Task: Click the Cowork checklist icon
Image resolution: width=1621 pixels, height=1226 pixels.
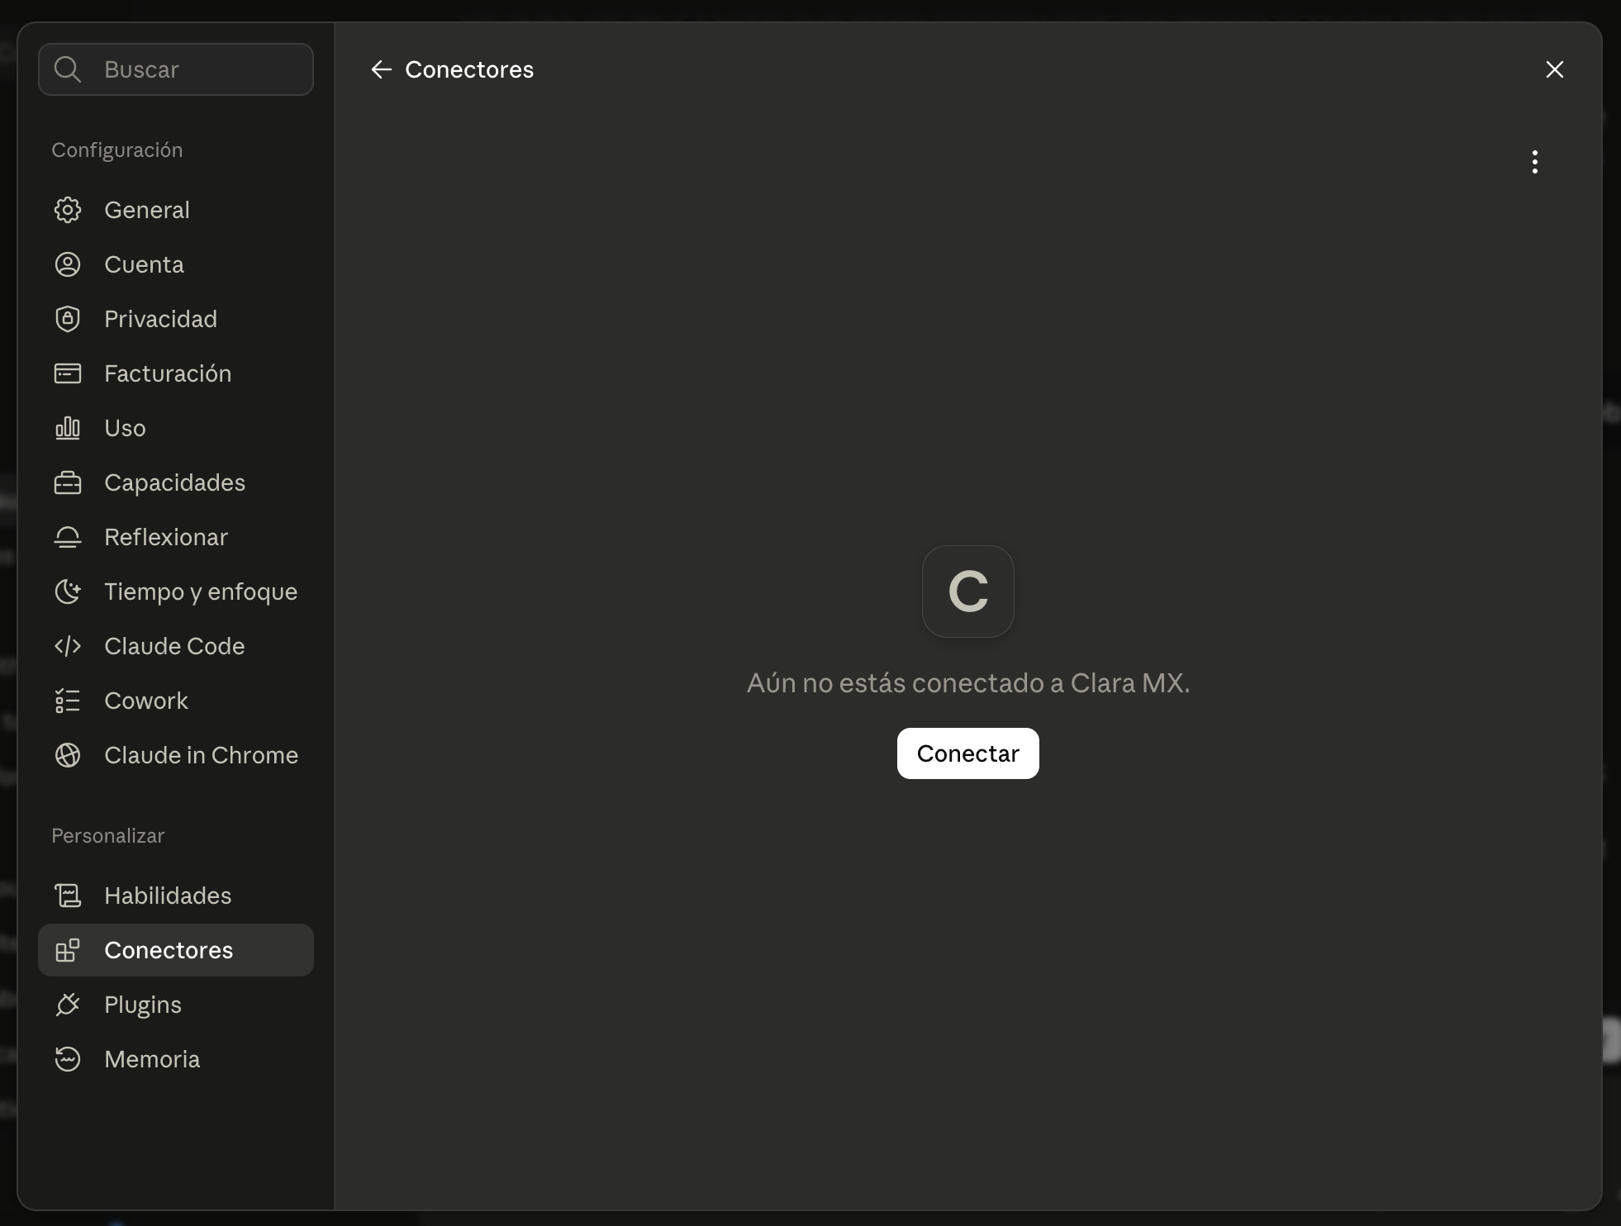Action: click(x=68, y=701)
